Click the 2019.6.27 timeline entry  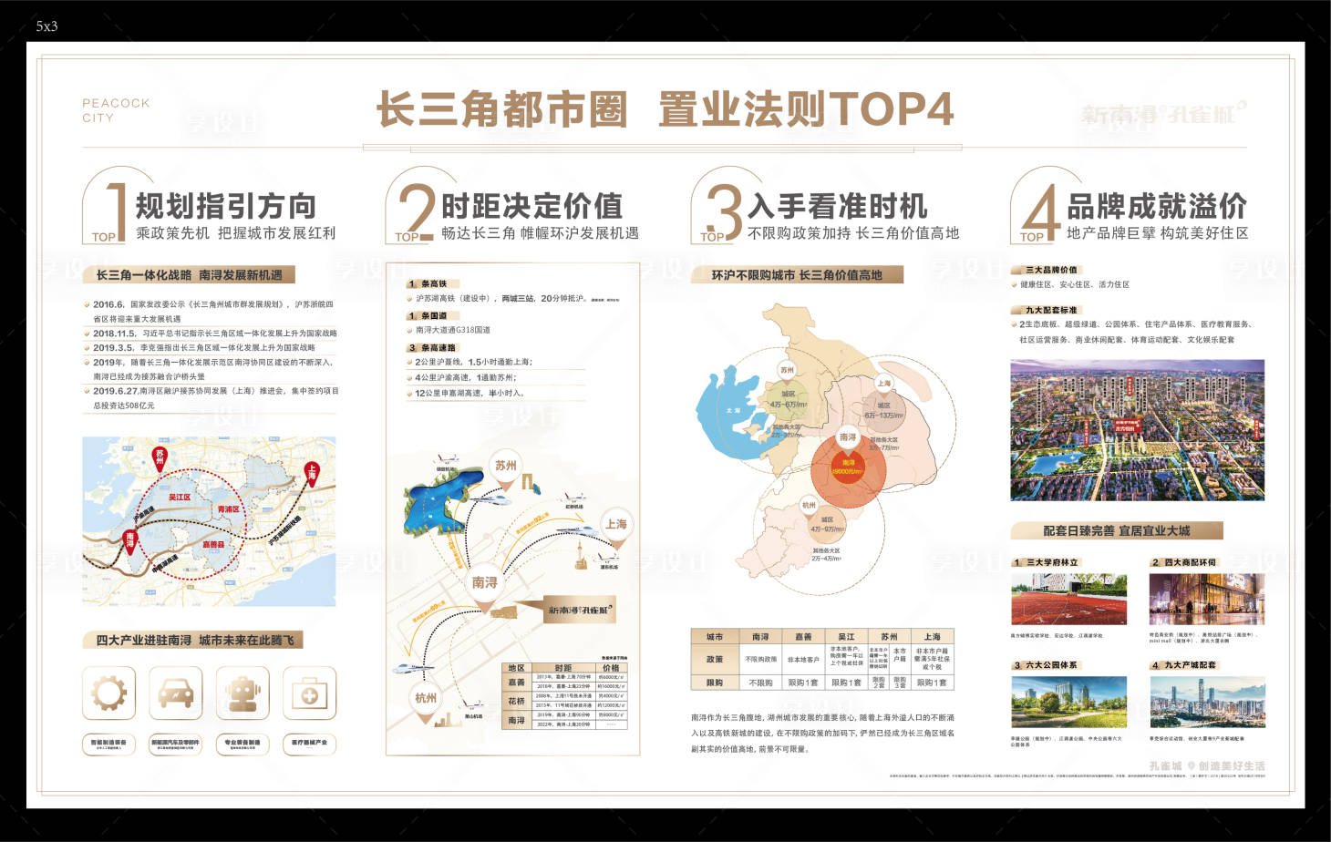pyautogui.click(x=213, y=398)
